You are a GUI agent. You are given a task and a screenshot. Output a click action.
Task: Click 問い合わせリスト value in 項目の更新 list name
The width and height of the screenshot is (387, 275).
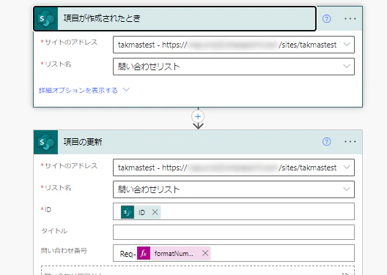pos(149,189)
